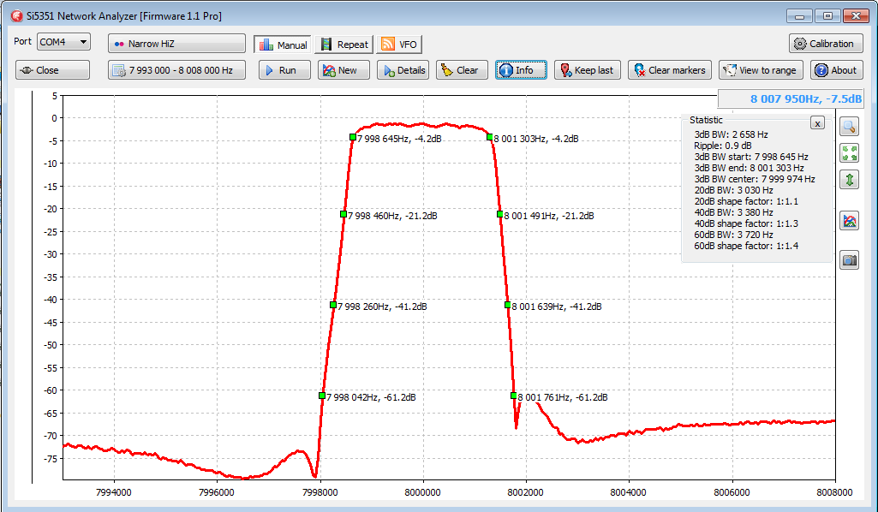Open the About dialog
878x512 pixels.
(836, 70)
